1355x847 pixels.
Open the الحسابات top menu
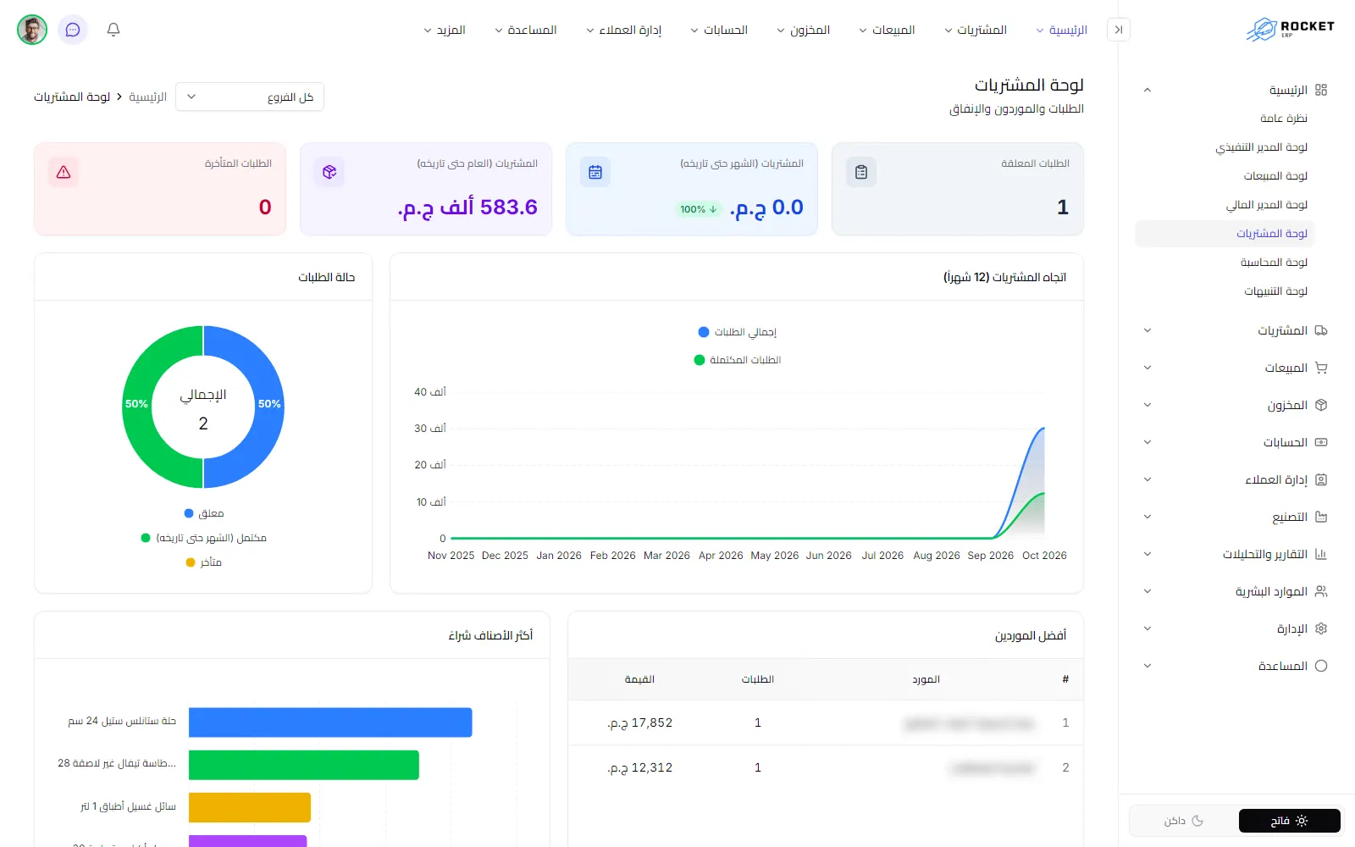(719, 30)
